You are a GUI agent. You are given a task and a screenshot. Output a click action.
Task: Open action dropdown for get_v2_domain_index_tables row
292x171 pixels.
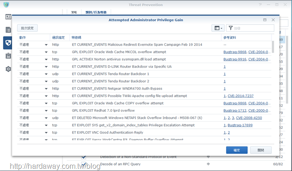46,125
